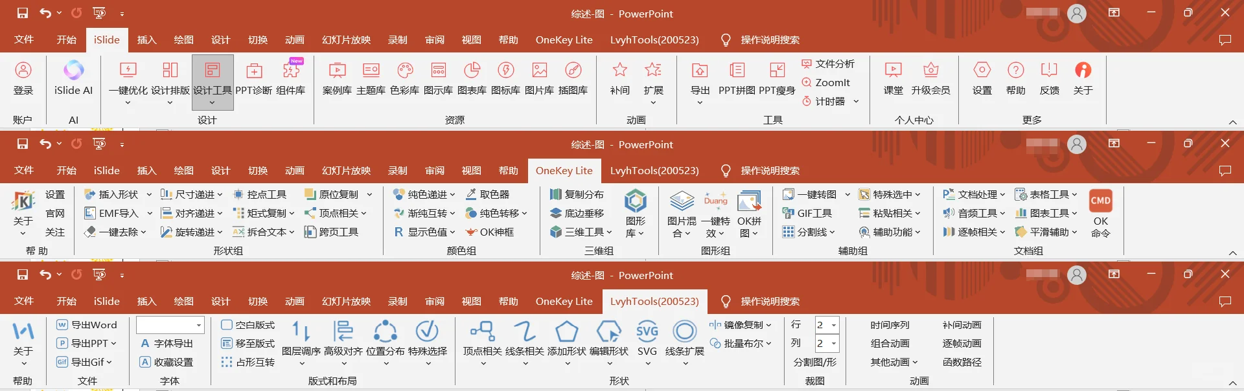Click 文件分析 in iSlide tools

pos(828,63)
